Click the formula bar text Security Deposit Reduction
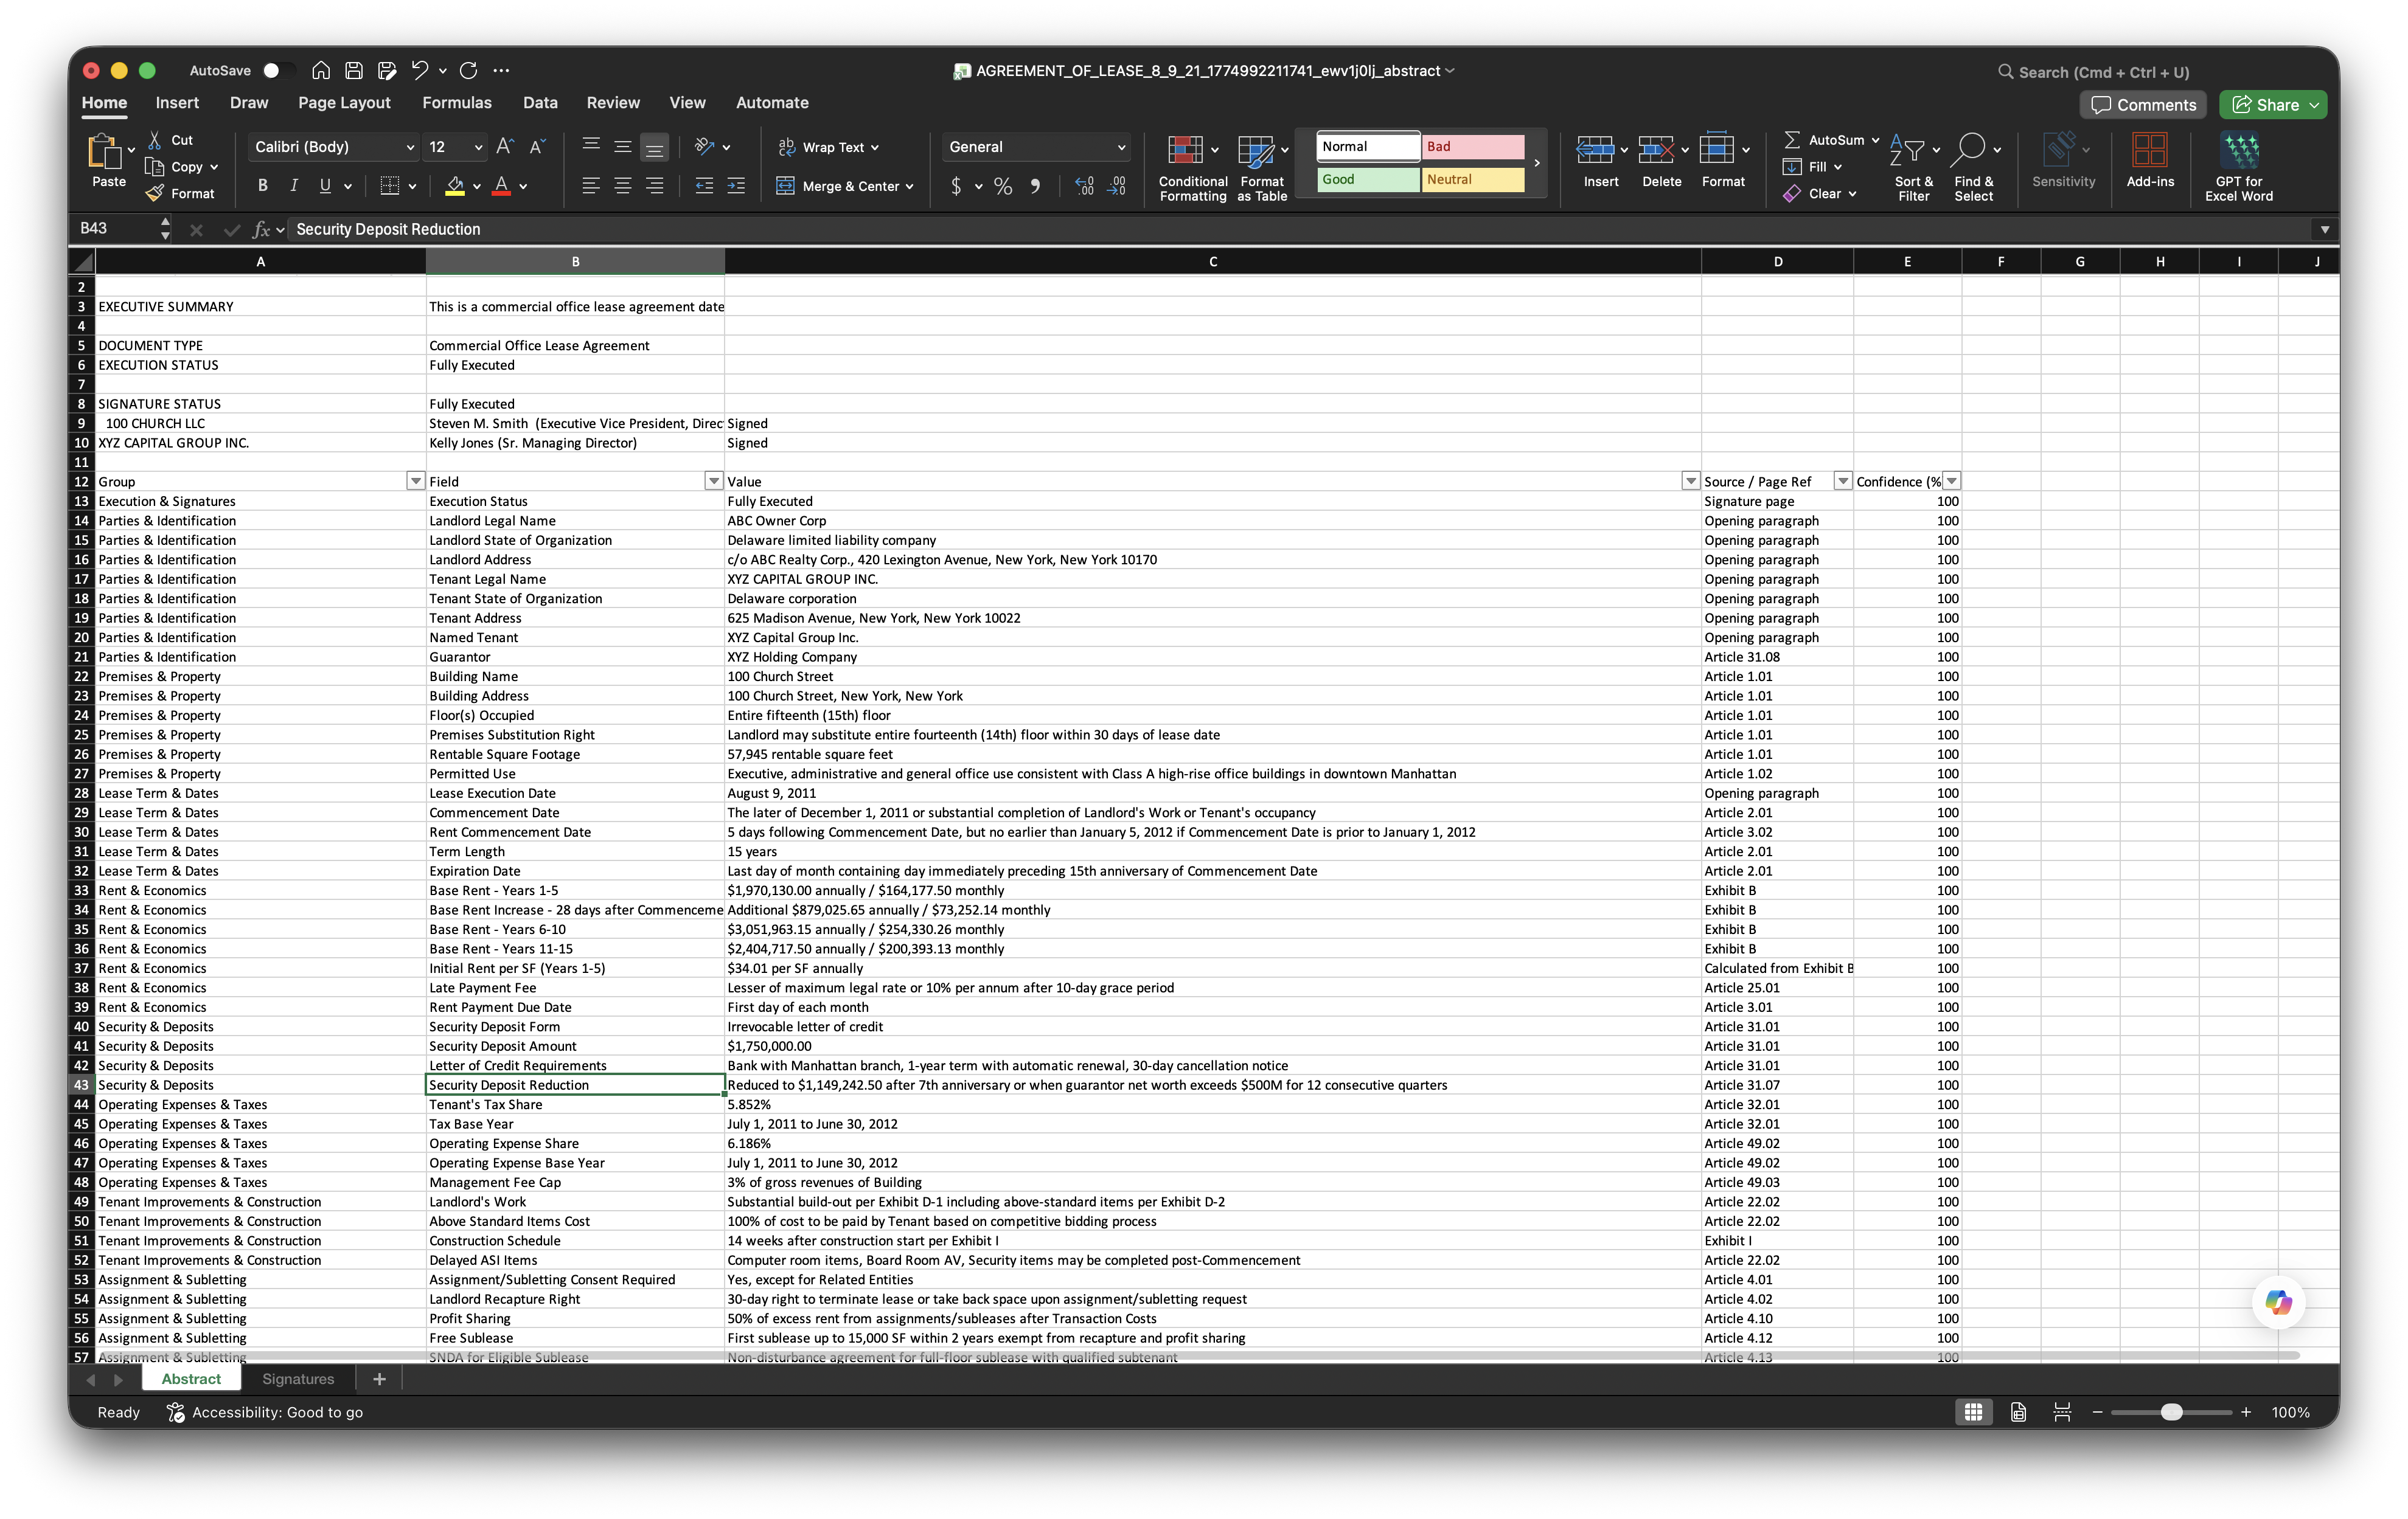Viewport: 2408px width, 1519px height. click(x=388, y=230)
